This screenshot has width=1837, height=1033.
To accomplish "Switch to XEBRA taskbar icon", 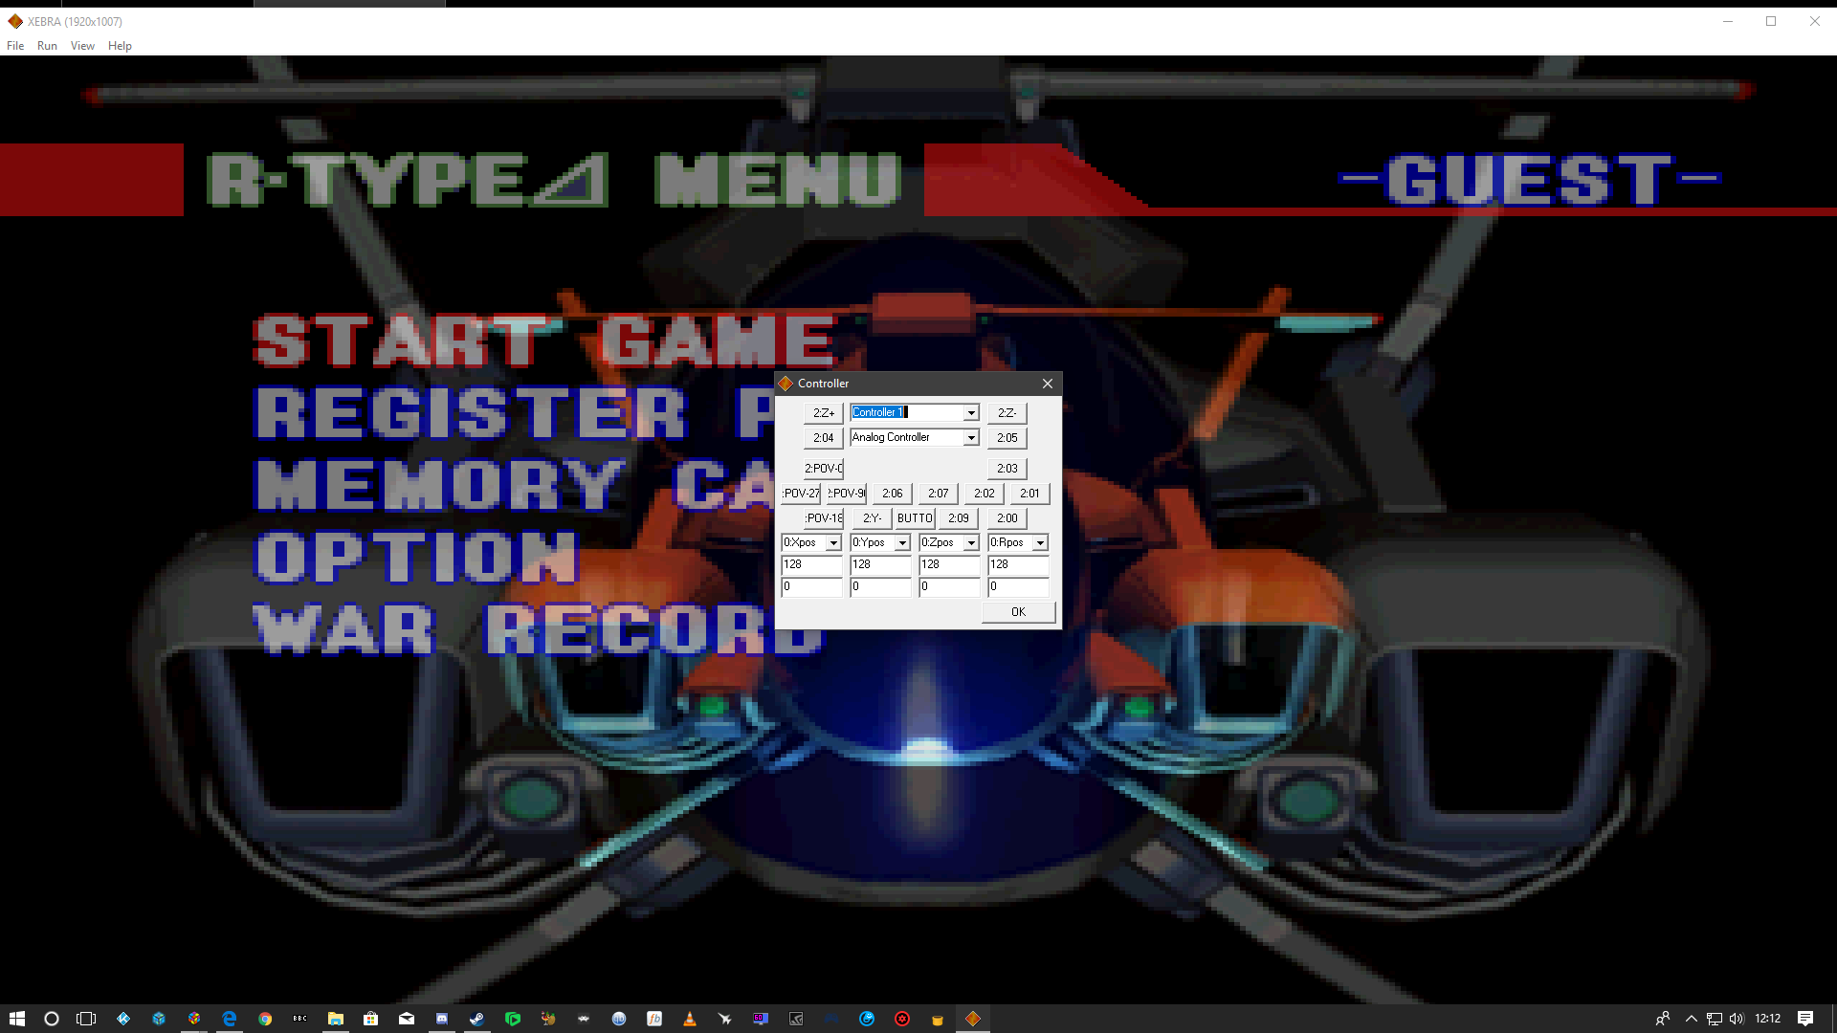I will [973, 1019].
